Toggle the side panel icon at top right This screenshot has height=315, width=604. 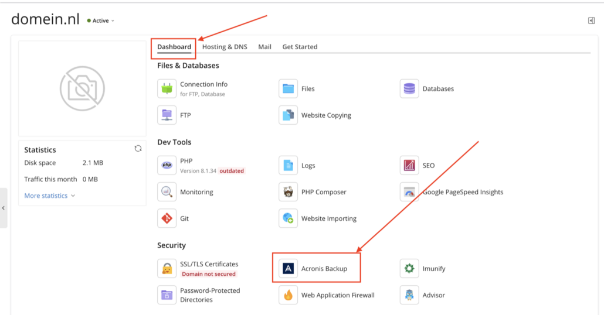(x=591, y=20)
